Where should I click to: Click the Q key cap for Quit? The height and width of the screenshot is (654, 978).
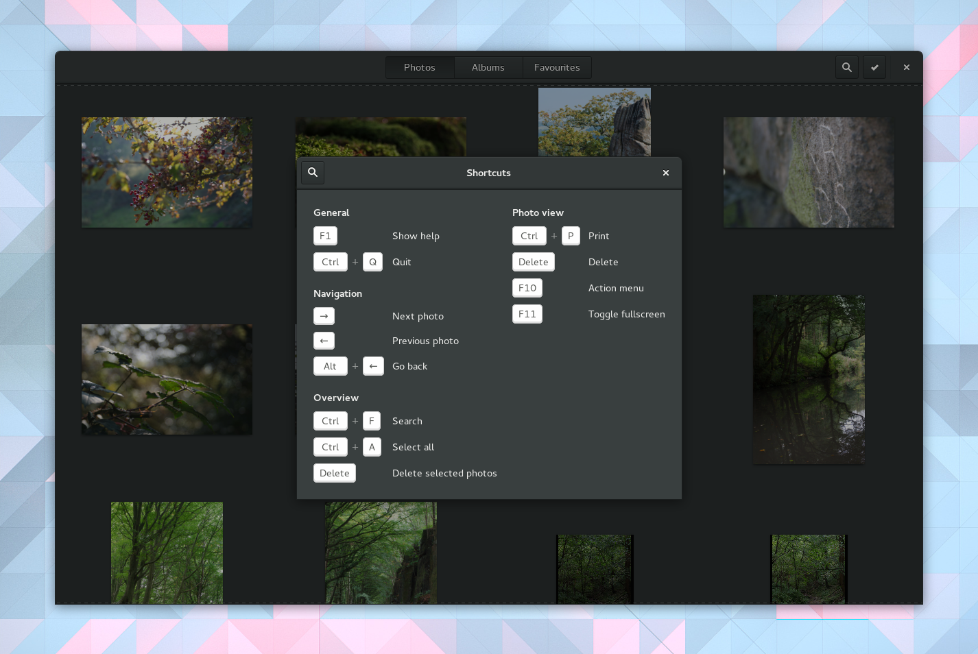point(372,262)
